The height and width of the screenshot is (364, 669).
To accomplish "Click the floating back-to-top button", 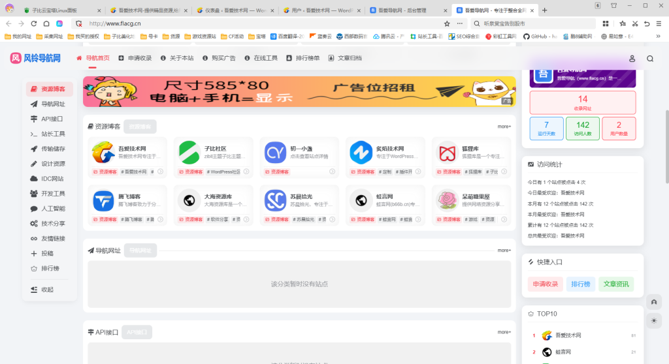I will [x=653, y=302].
